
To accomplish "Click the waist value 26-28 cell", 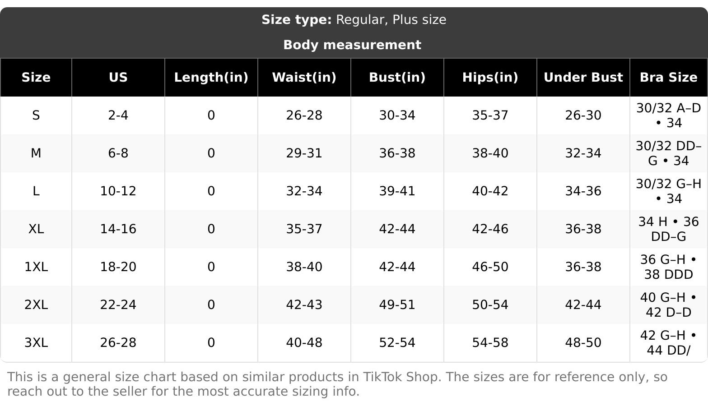I will point(304,115).
